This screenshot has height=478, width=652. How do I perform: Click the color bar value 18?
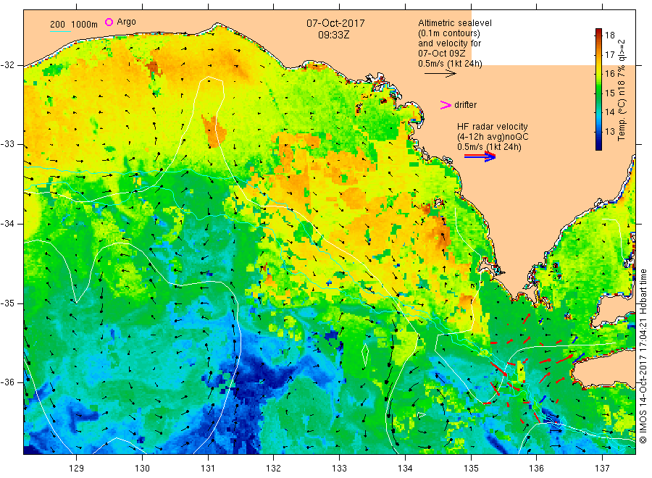tap(609, 35)
